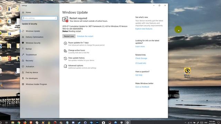This screenshot has width=221, height=124.
Task: Click the For developers icon
Action: (x=23, y=78)
